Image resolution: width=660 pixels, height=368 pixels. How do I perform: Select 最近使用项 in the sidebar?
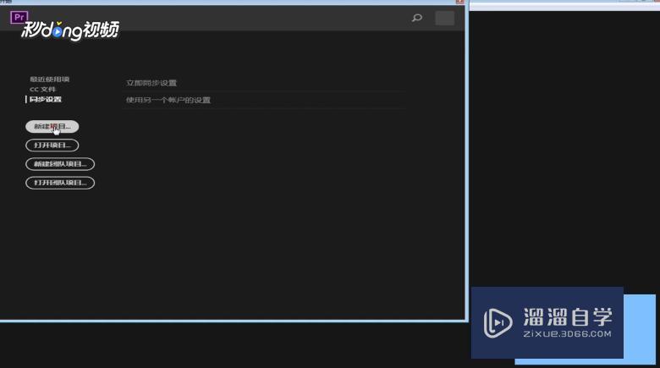tap(49, 80)
